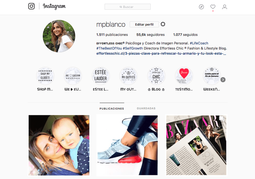The height and width of the screenshot is (179, 255).
Task: Open the My Outfits story highlight
Action: pyautogui.click(x=128, y=76)
